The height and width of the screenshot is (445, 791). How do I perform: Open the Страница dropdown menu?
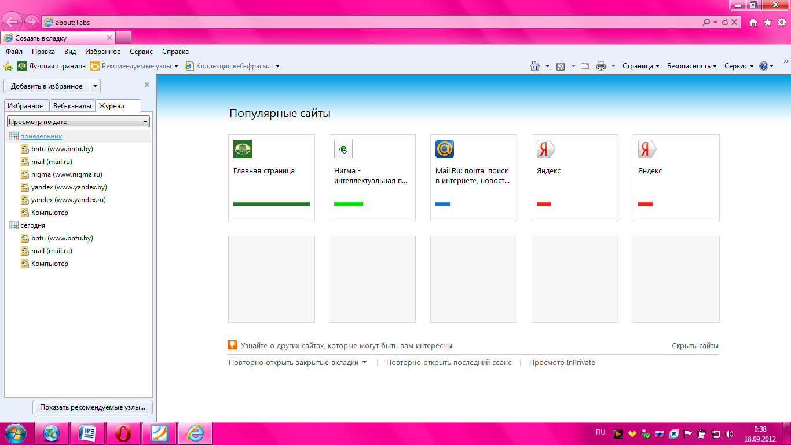641,66
